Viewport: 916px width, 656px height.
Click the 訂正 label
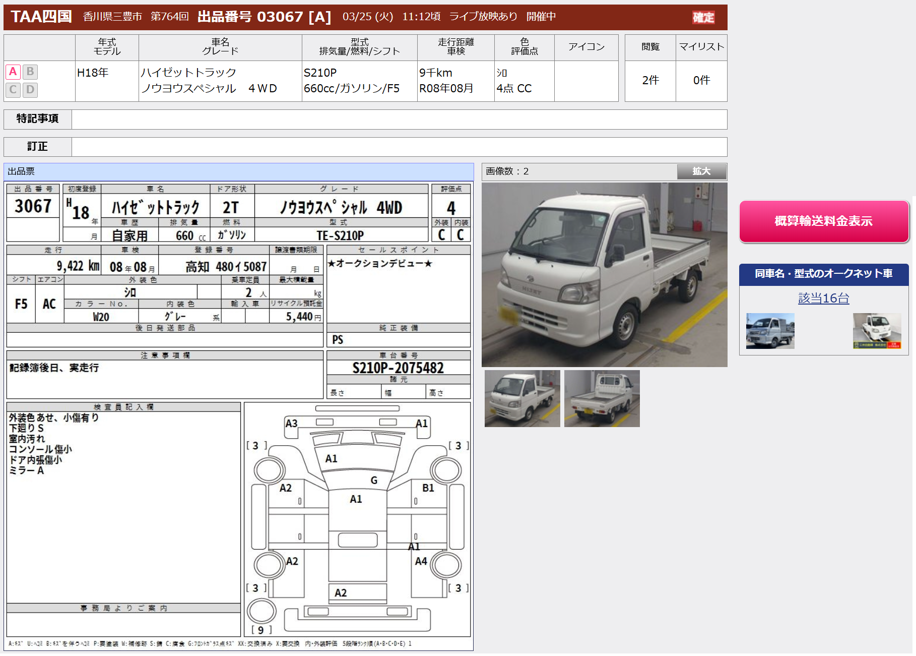pos(38,147)
